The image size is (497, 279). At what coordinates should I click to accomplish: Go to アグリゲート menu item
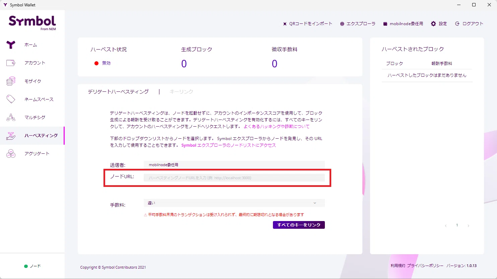[x=37, y=154]
